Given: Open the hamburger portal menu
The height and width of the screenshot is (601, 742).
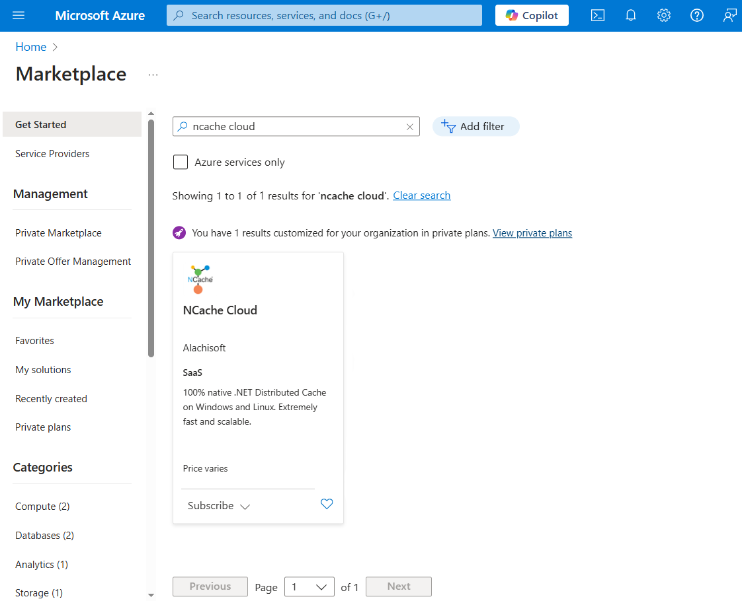Looking at the screenshot, I should pos(19,16).
